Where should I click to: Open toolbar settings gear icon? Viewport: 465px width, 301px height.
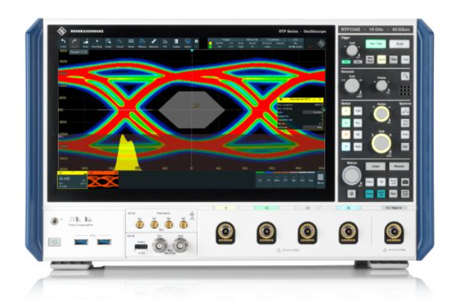coord(196,43)
